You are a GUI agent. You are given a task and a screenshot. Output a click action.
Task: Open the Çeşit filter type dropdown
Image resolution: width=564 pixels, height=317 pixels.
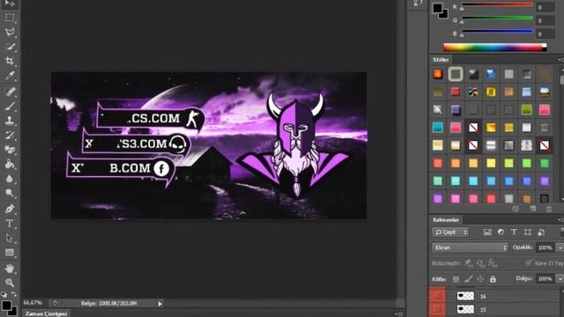pos(450,232)
